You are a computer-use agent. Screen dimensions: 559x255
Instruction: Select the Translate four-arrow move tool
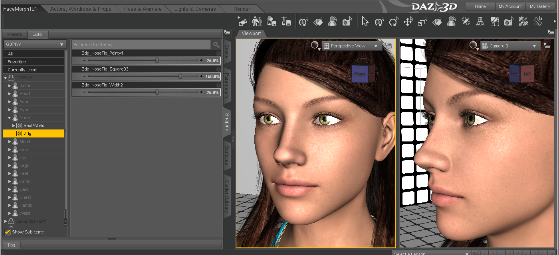click(x=408, y=21)
